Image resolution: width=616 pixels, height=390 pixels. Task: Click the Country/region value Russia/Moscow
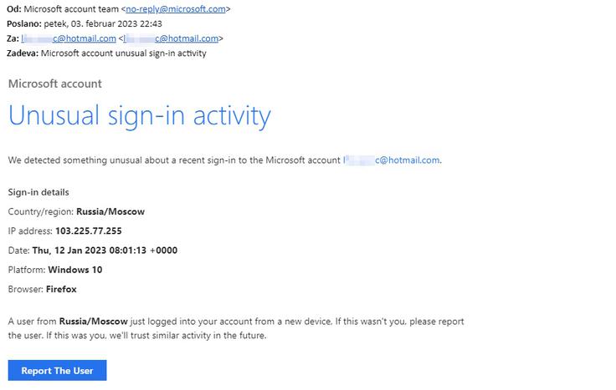pos(110,211)
